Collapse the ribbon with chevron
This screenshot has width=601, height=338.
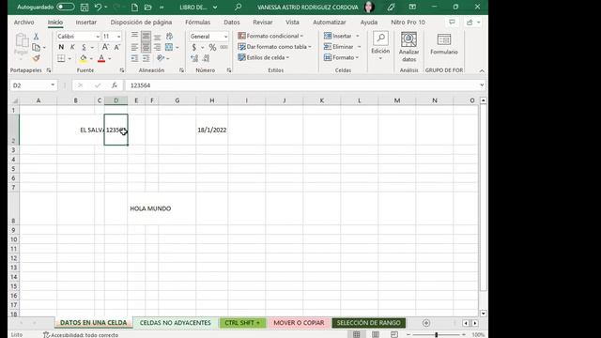coord(482,70)
